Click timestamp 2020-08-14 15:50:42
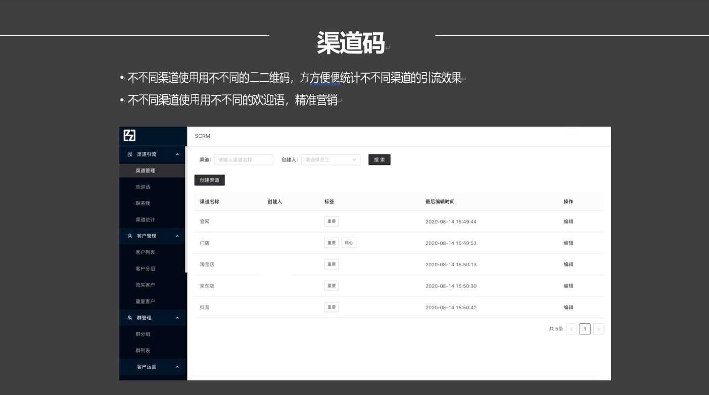Viewport: 709px width, 395px height. pos(451,307)
